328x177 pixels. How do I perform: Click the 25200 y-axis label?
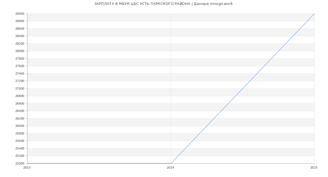(20, 156)
